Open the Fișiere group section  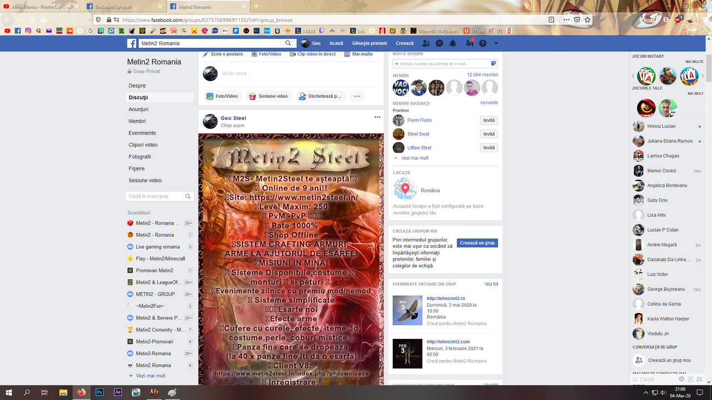point(137,169)
